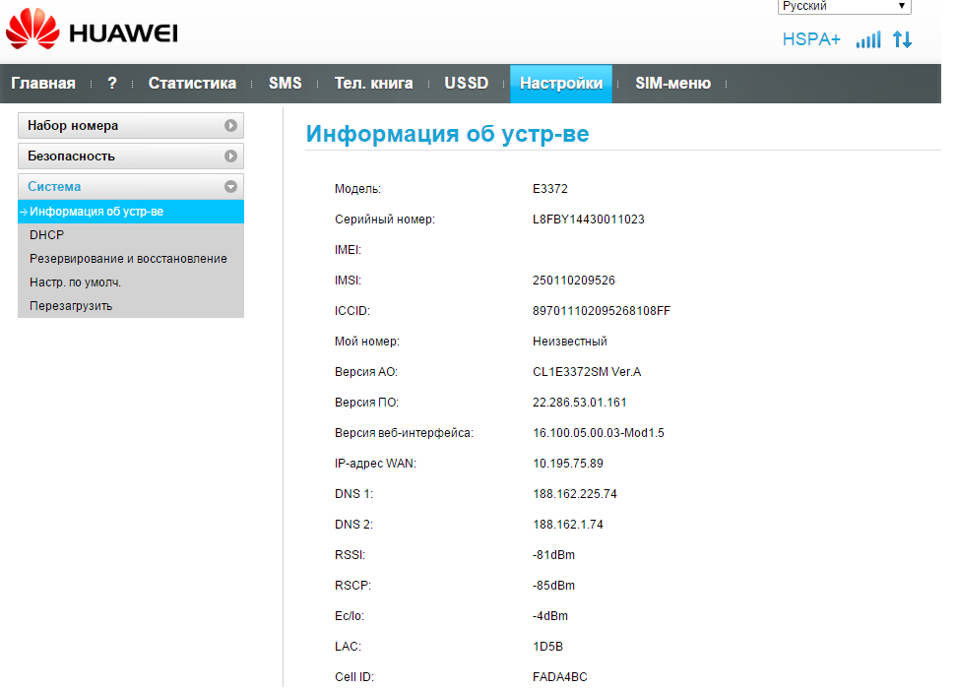Click the IMEI: label
This screenshot has width=957, height=689.
[x=348, y=250]
